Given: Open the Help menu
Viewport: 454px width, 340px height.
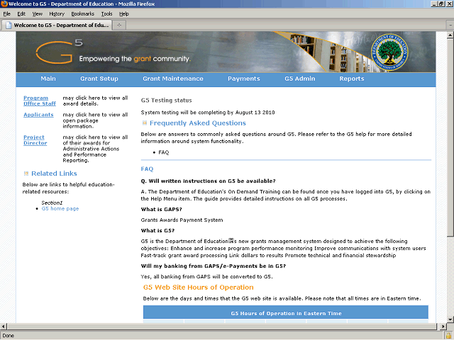Looking at the screenshot, I should click(124, 14).
